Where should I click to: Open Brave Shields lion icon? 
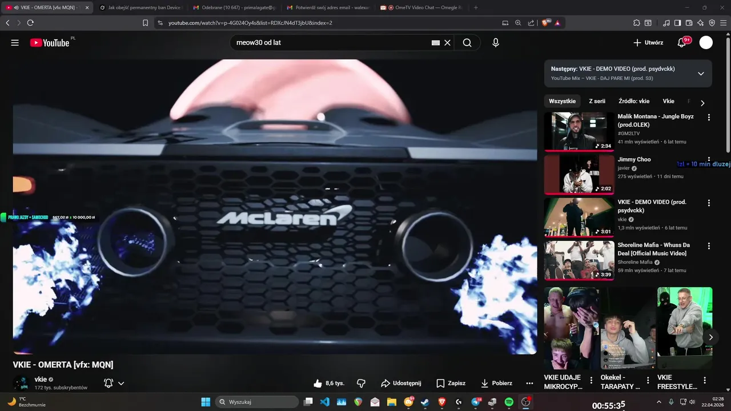coord(546,23)
